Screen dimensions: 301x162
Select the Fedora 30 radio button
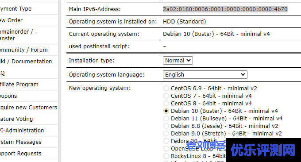(166, 141)
